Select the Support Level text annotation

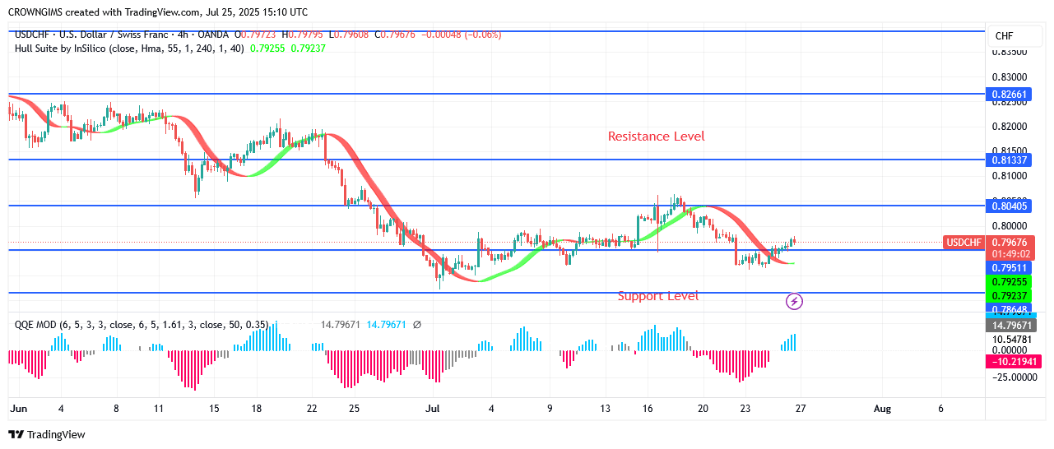(x=658, y=296)
